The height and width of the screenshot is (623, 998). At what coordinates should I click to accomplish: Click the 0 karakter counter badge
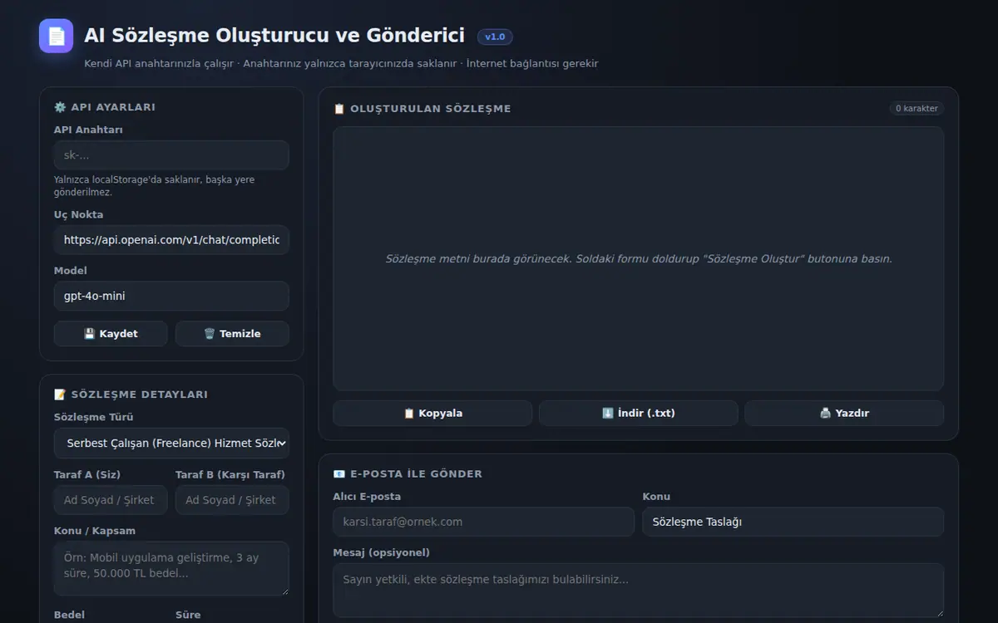point(916,109)
